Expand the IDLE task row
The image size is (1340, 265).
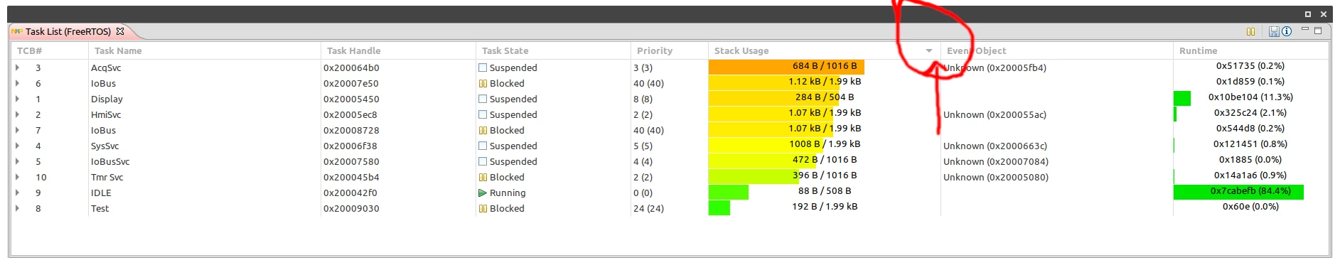[17, 193]
